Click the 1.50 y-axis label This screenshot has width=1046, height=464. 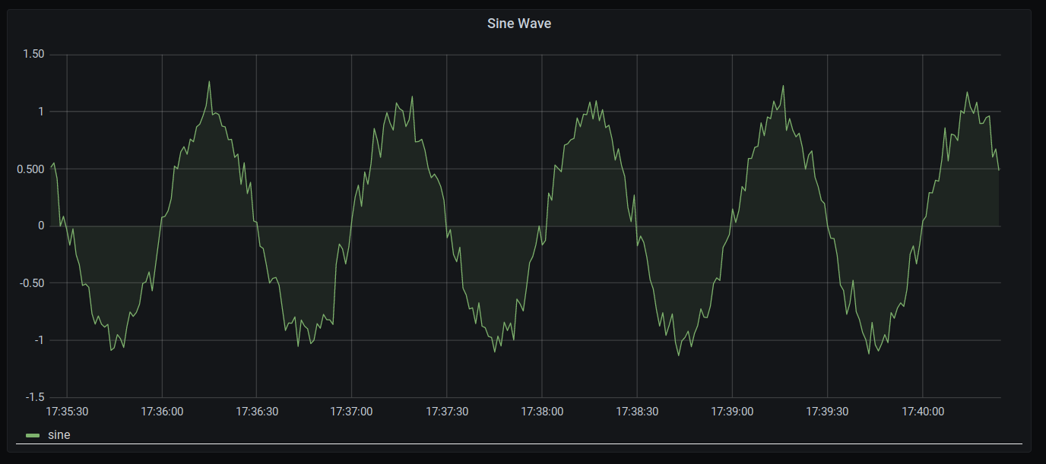point(32,53)
